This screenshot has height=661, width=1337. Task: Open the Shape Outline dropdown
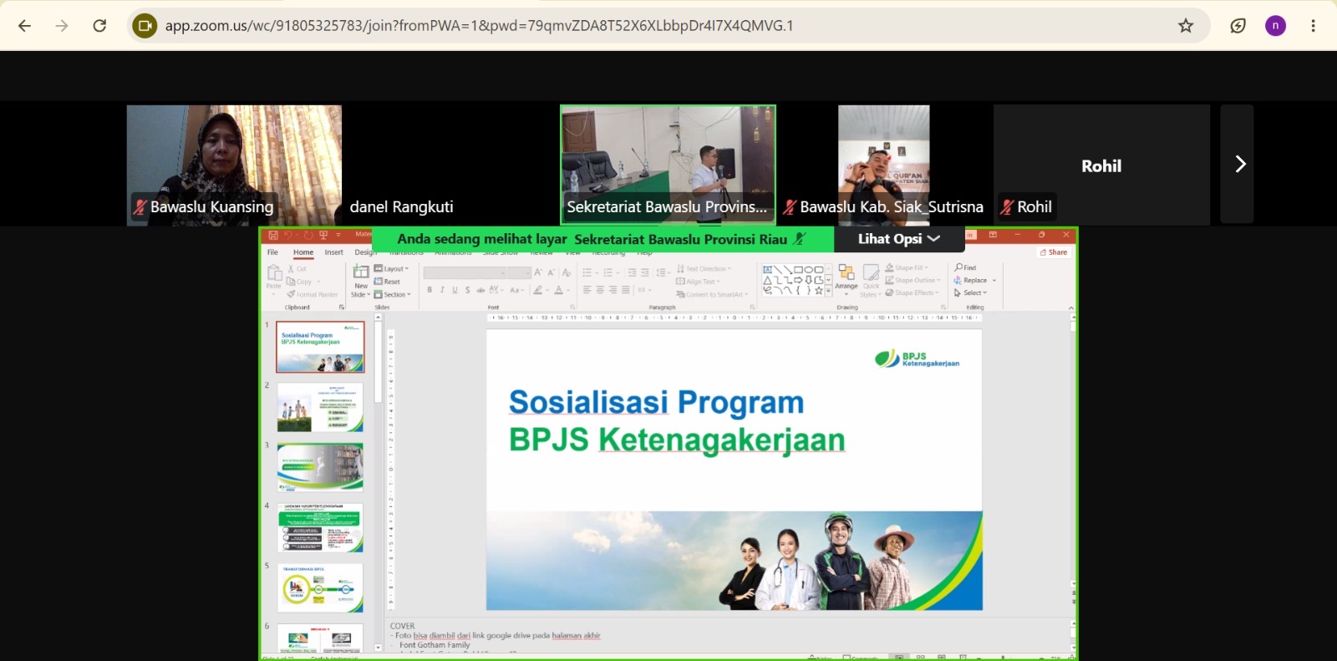pos(913,280)
